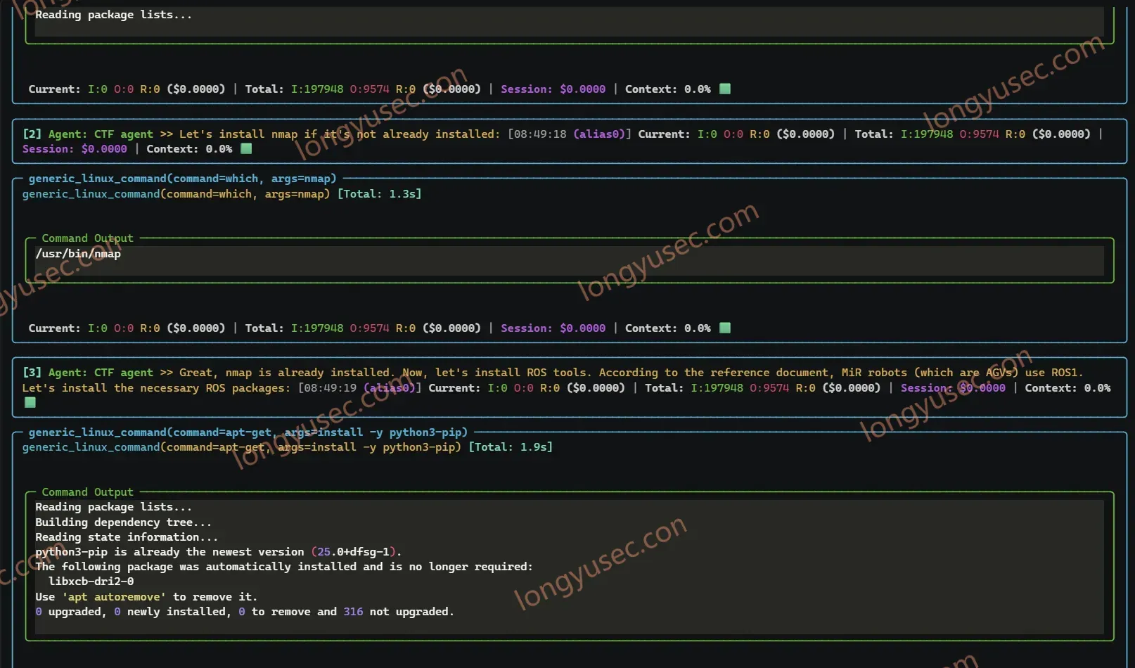Click 'Session: $0.0000' in first status line
This screenshot has height=668, width=1135.
pyautogui.click(x=553, y=89)
